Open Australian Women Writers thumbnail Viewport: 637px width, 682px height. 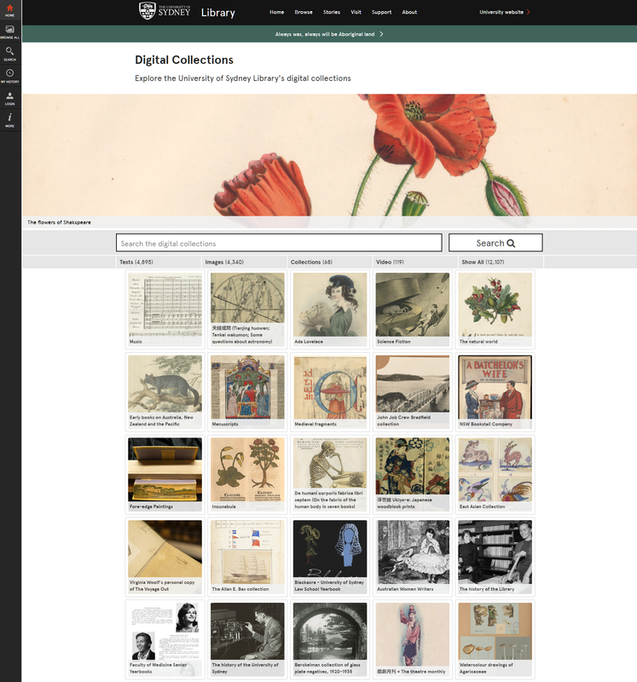(x=413, y=557)
